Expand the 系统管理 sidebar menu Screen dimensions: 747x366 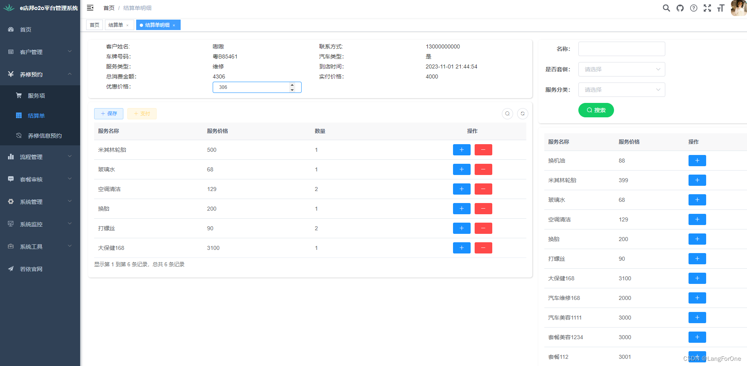click(x=40, y=201)
